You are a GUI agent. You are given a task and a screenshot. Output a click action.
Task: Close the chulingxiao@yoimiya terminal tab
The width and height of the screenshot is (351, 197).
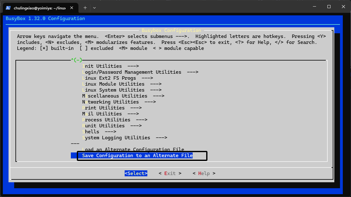72,8
